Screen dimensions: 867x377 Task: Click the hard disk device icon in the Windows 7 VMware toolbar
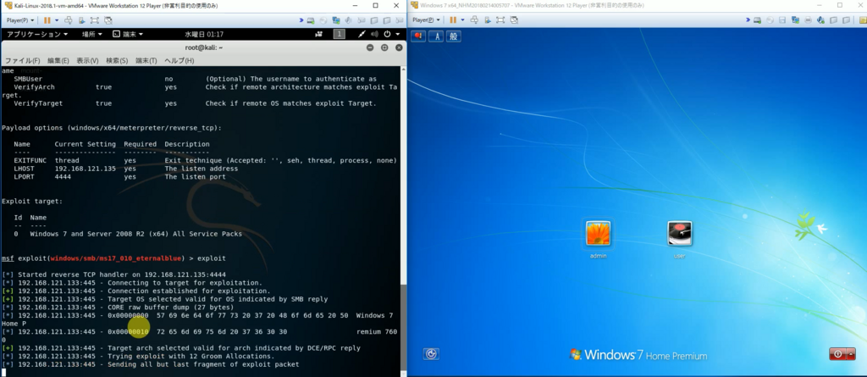[757, 20]
